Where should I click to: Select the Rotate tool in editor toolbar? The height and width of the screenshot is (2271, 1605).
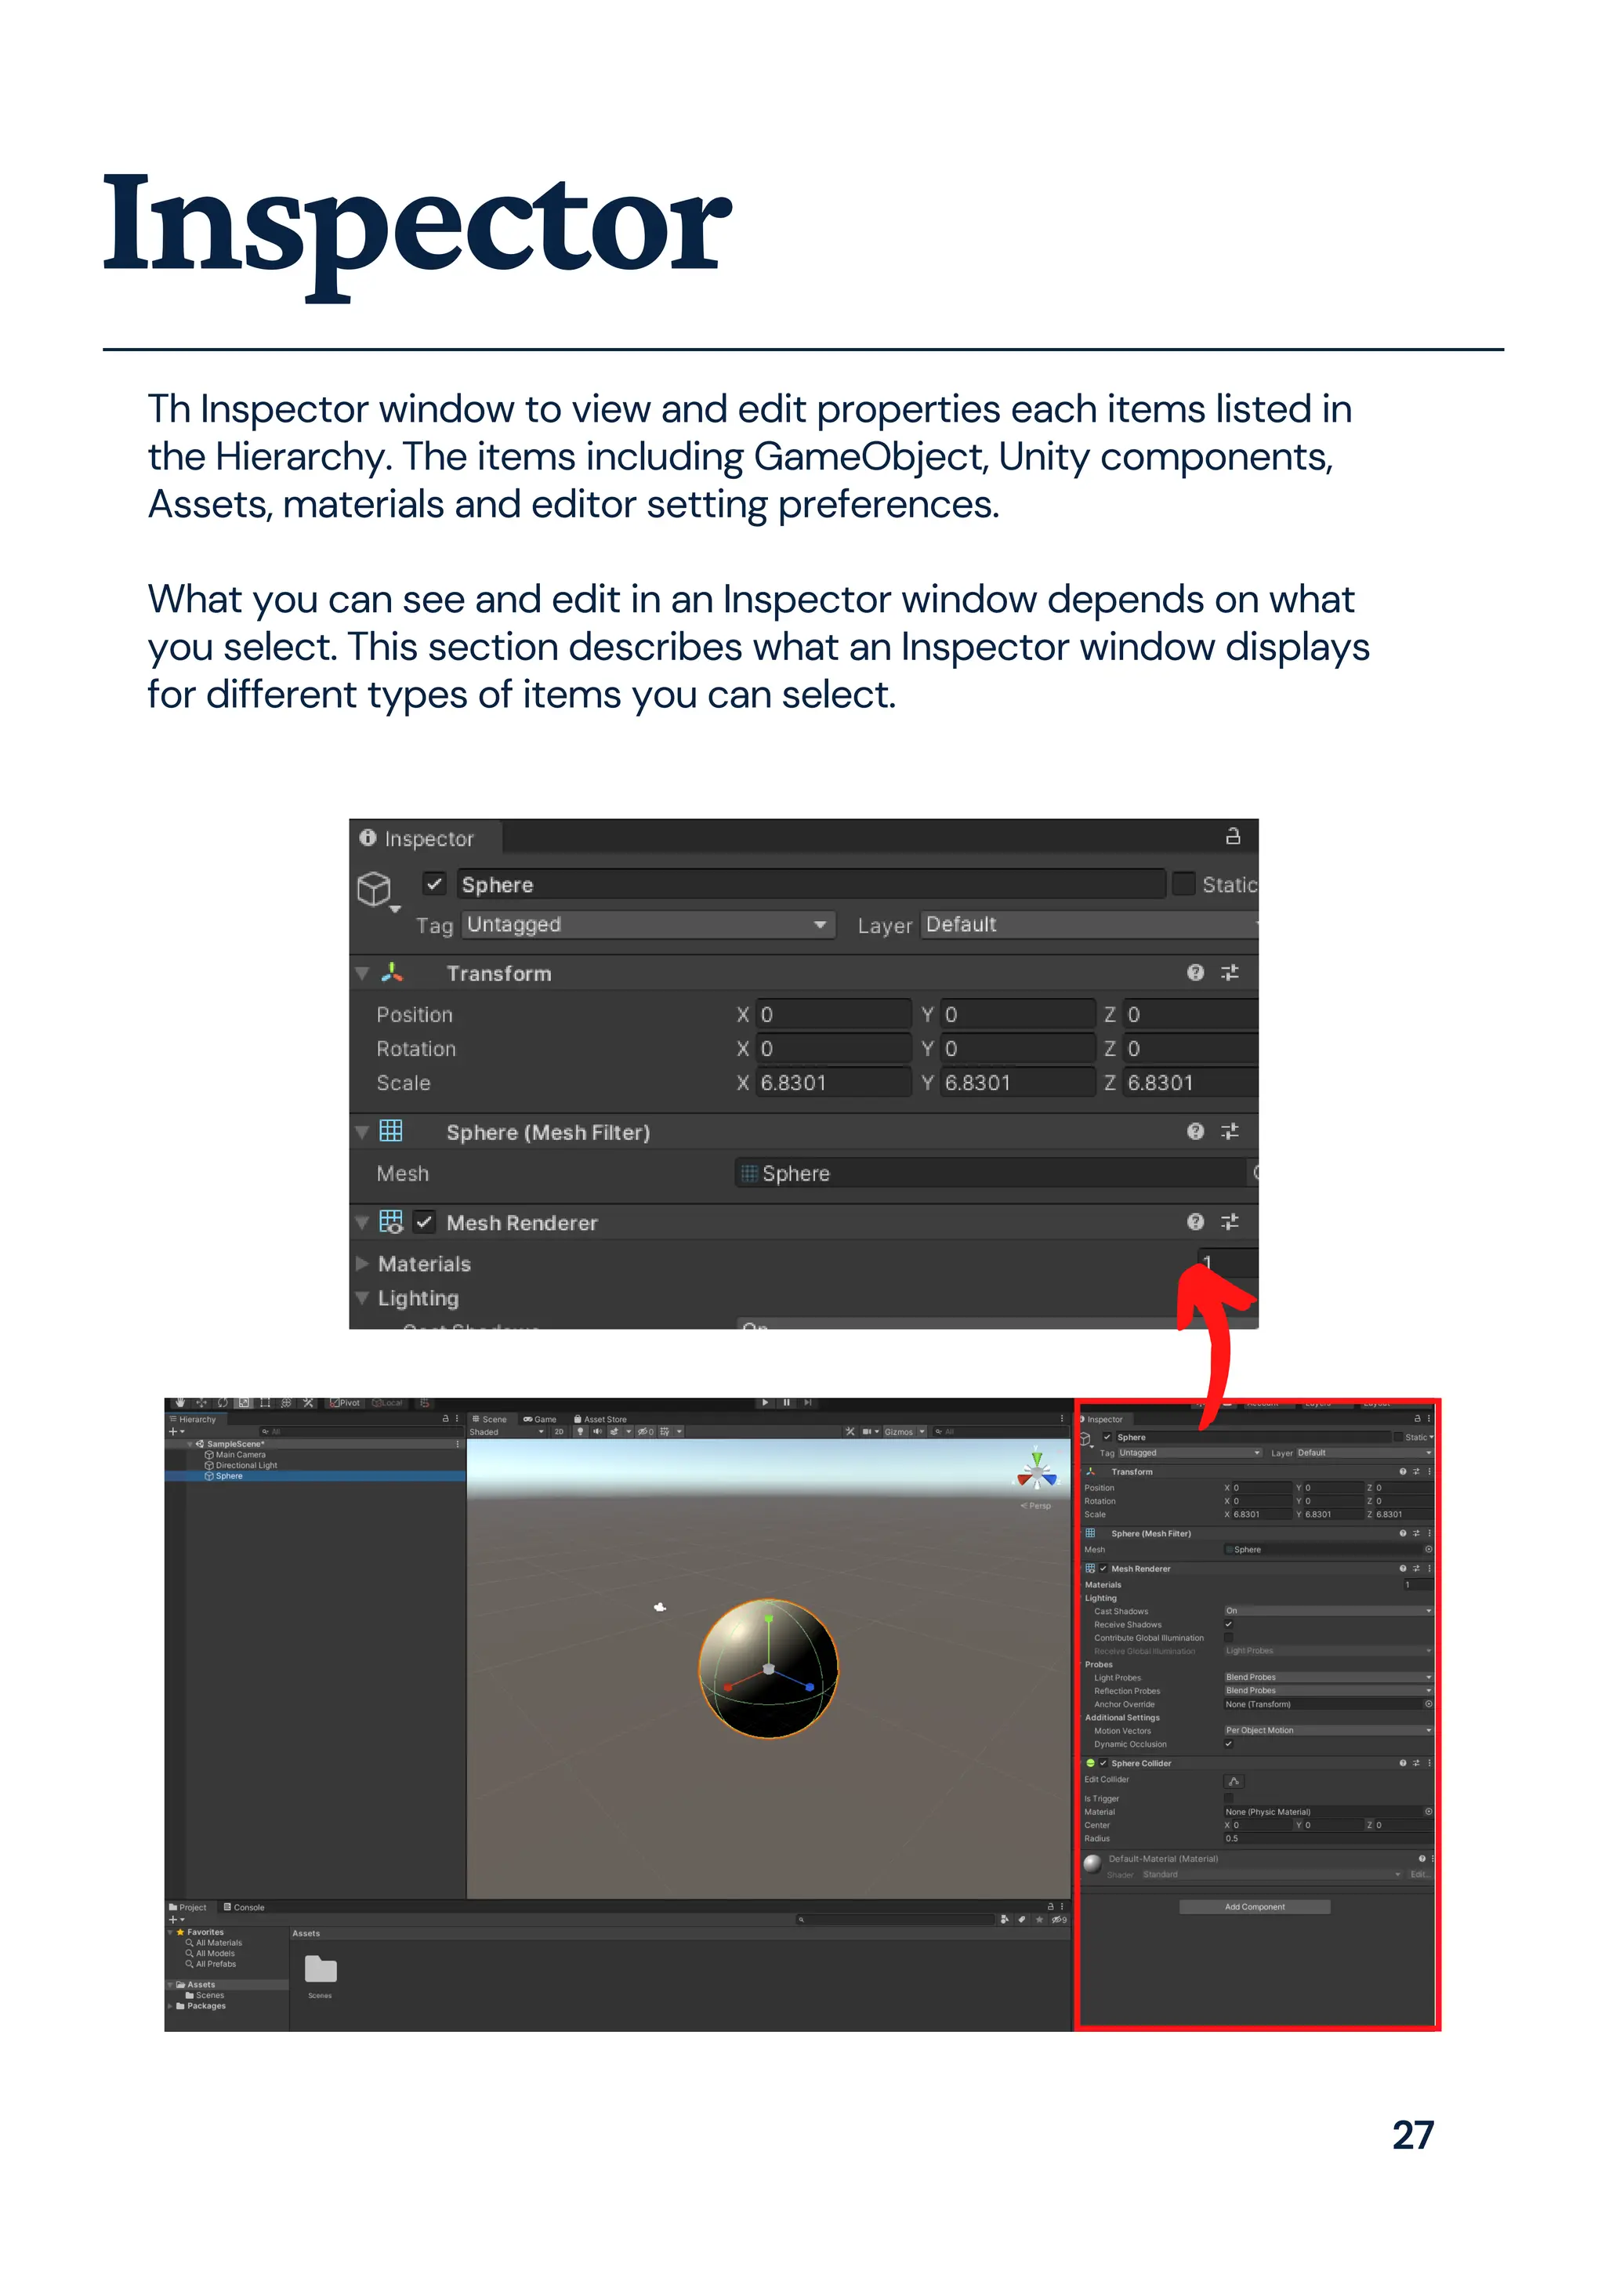(x=223, y=1402)
